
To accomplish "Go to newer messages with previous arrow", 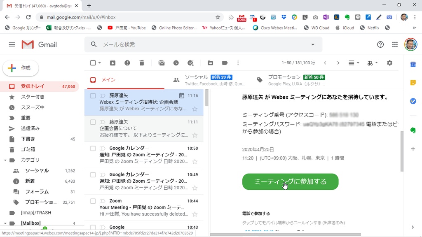I will click(325, 63).
